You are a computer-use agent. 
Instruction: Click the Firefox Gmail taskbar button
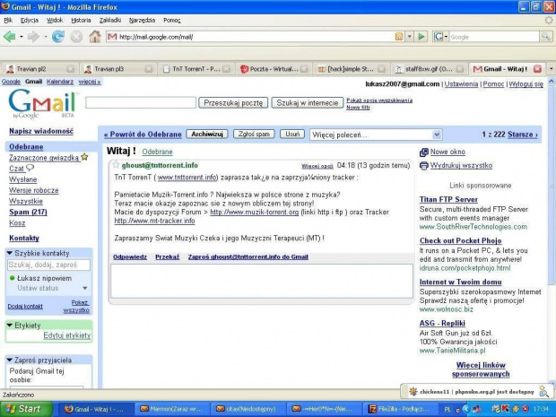pos(96,409)
